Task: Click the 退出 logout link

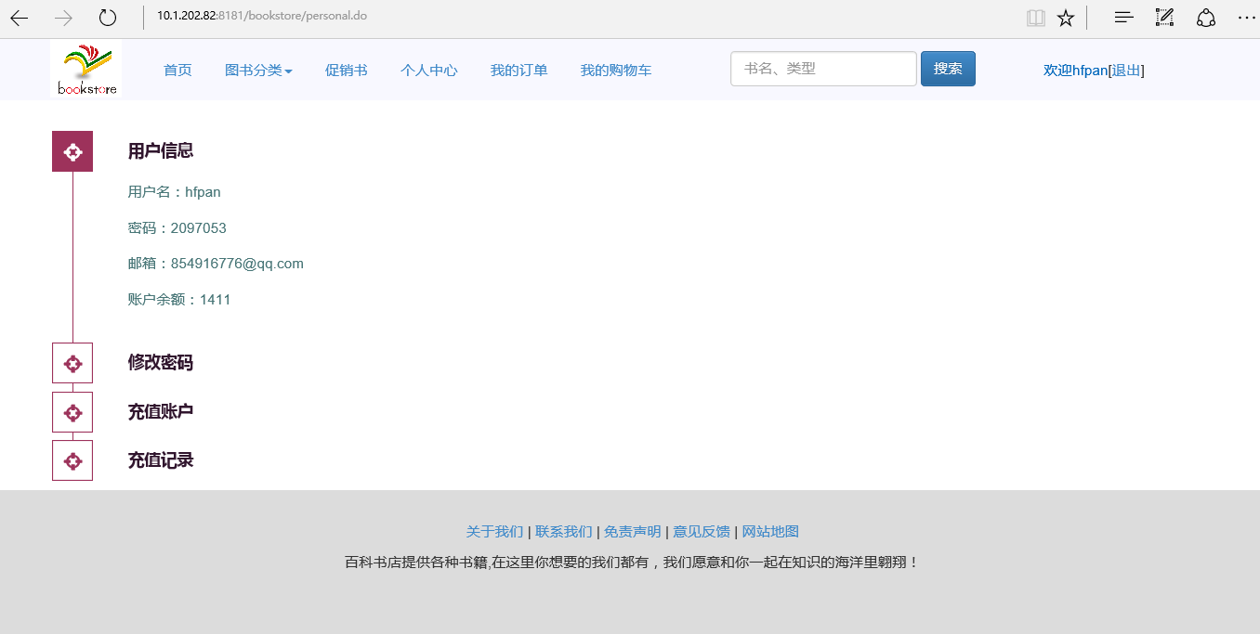Action: (x=1126, y=70)
